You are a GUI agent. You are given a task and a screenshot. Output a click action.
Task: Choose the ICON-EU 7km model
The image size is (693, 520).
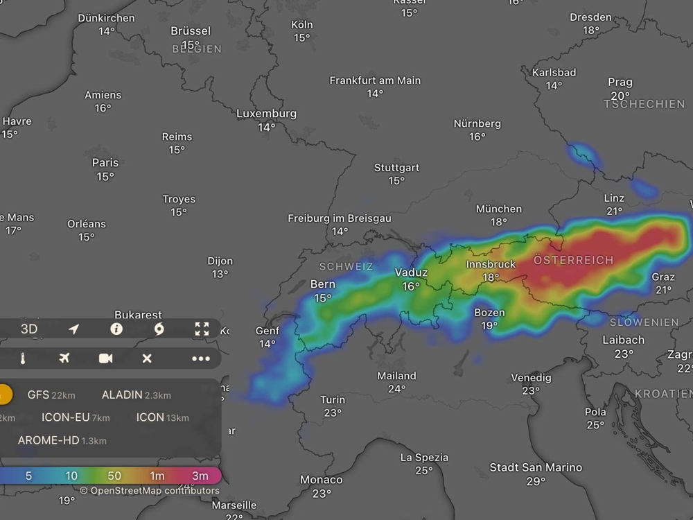click(x=76, y=417)
